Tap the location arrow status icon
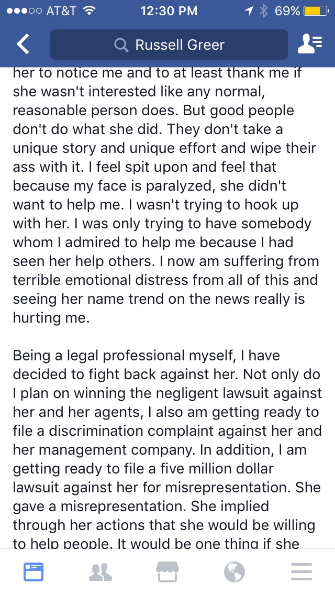Image resolution: width=335 pixels, height=595 pixels. click(x=249, y=10)
